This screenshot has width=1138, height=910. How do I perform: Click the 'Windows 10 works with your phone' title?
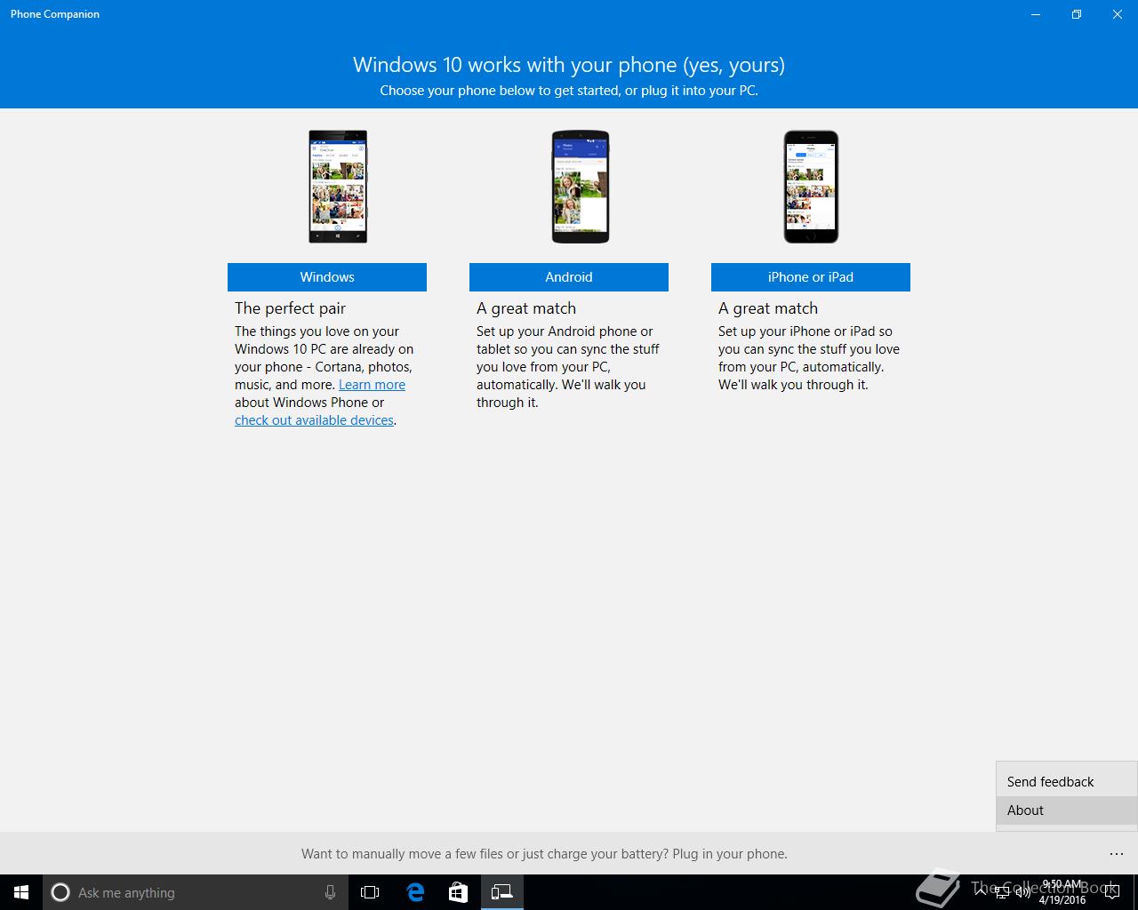tap(569, 65)
